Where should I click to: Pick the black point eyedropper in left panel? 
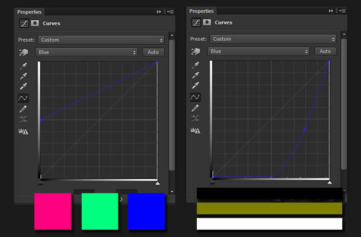coord(23,66)
